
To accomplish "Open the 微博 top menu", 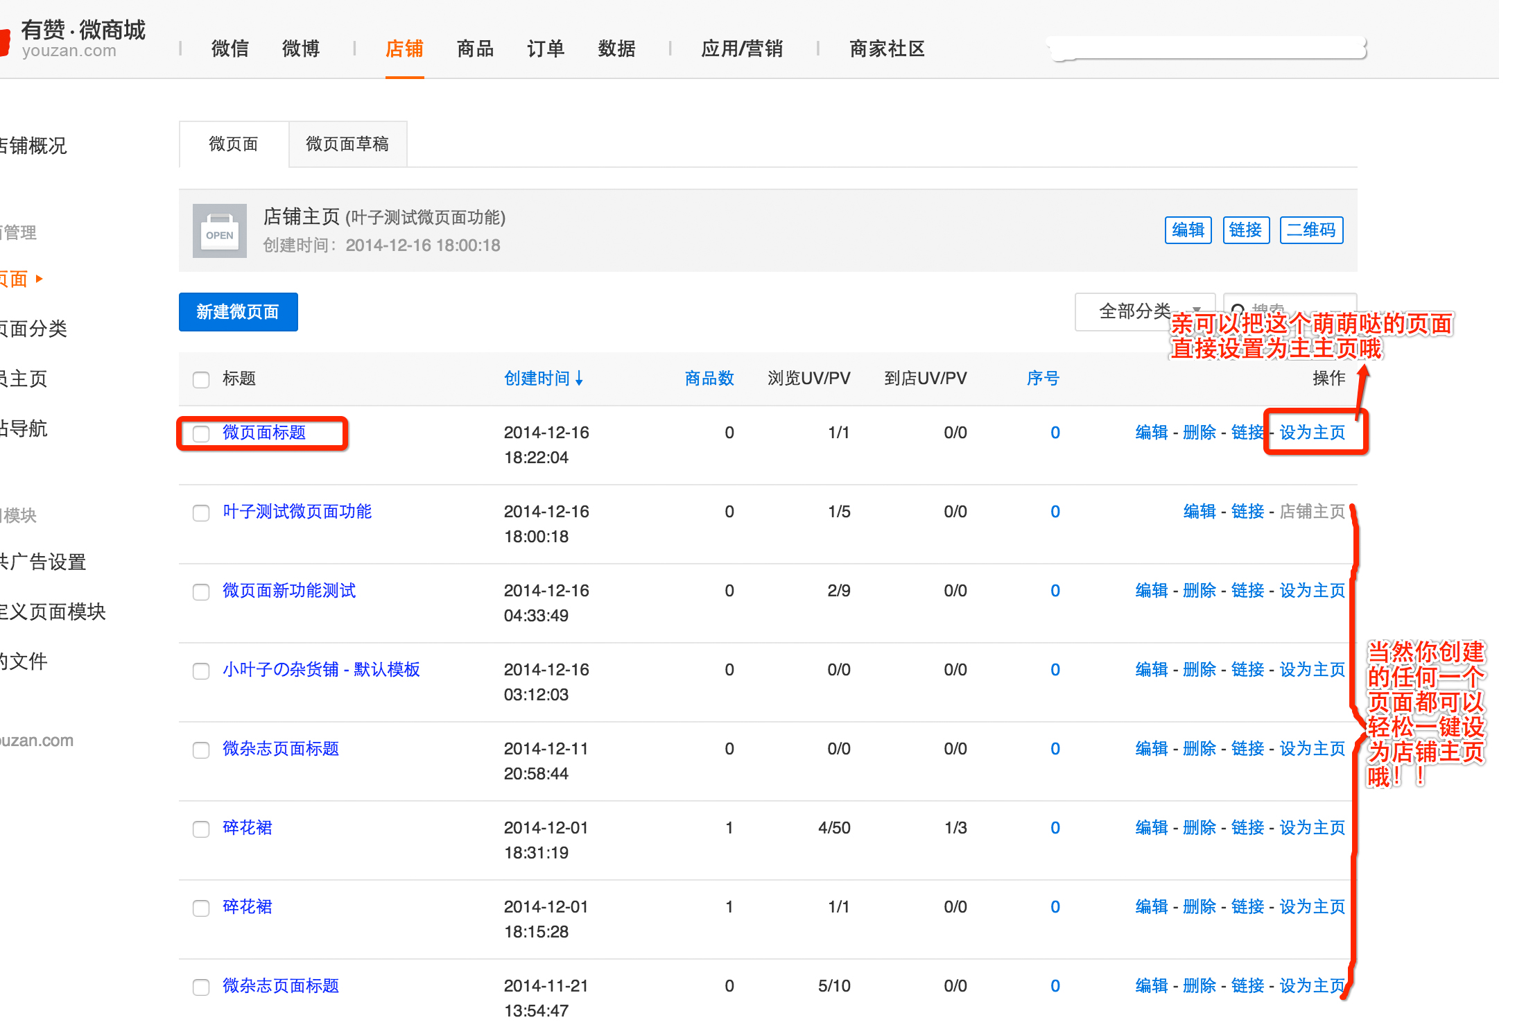I will (301, 49).
